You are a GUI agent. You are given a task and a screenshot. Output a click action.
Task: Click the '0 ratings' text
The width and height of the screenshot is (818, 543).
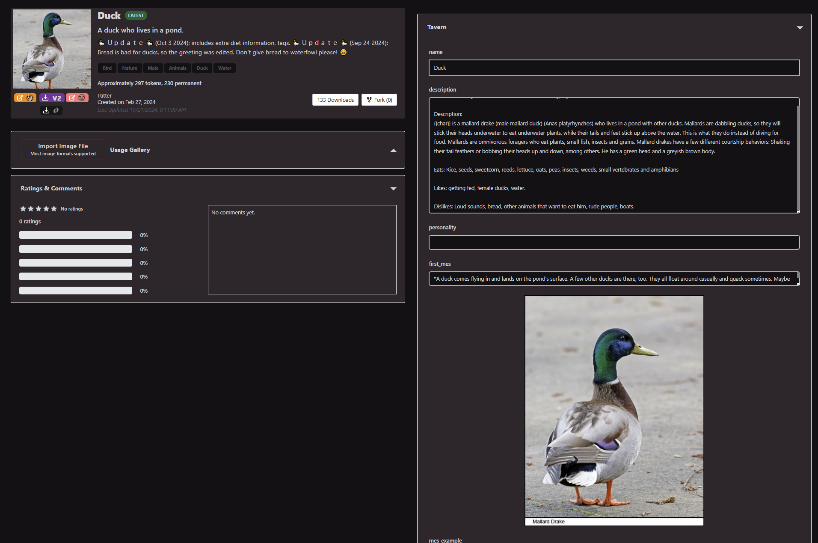pos(30,222)
